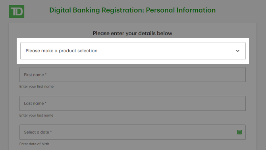Click the required asterisk beside Last name
This screenshot has width=266, height=150.
click(46, 103)
